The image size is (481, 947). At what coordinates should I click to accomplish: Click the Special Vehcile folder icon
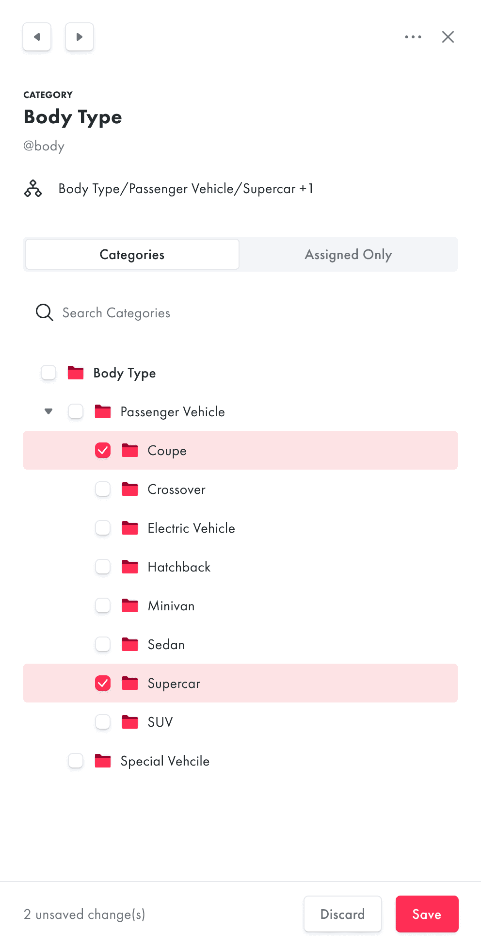coord(103,761)
